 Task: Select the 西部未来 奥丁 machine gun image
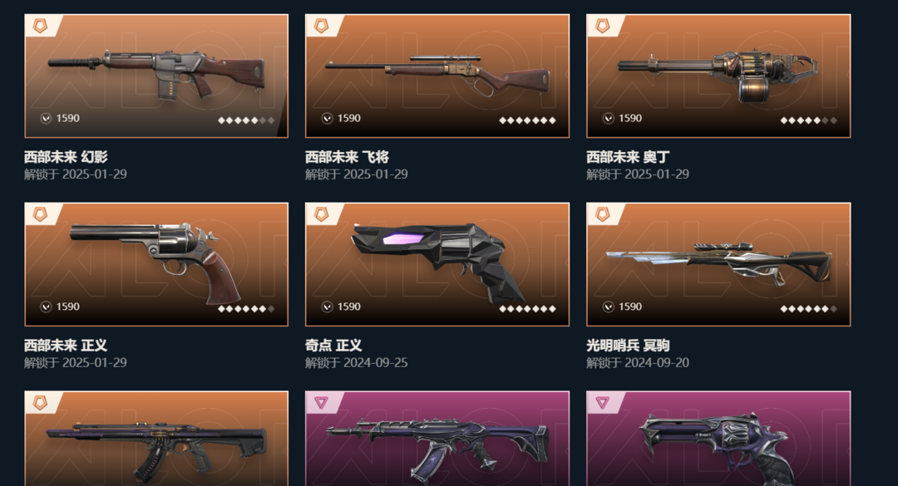718,76
